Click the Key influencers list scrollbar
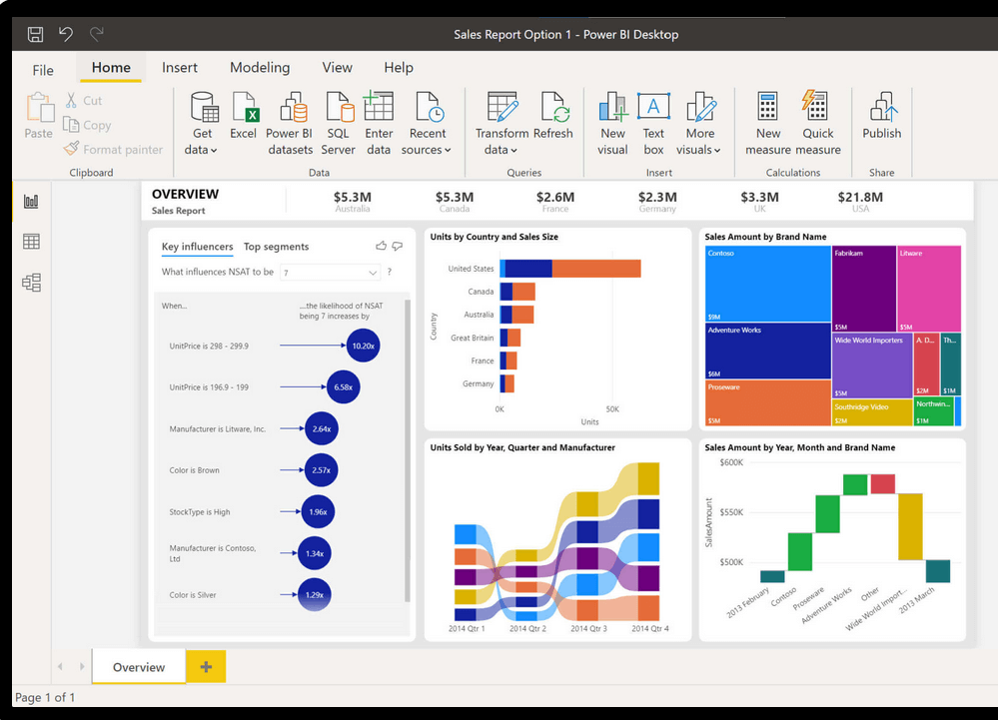The height and width of the screenshot is (720, 998). coord(408,450)
